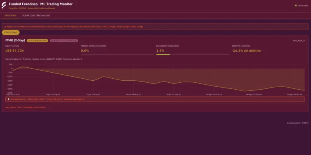Open the BOOM 1000 (ARCHIVADO) tab
This screenshot has height=155, width=311.
(36, 15)
